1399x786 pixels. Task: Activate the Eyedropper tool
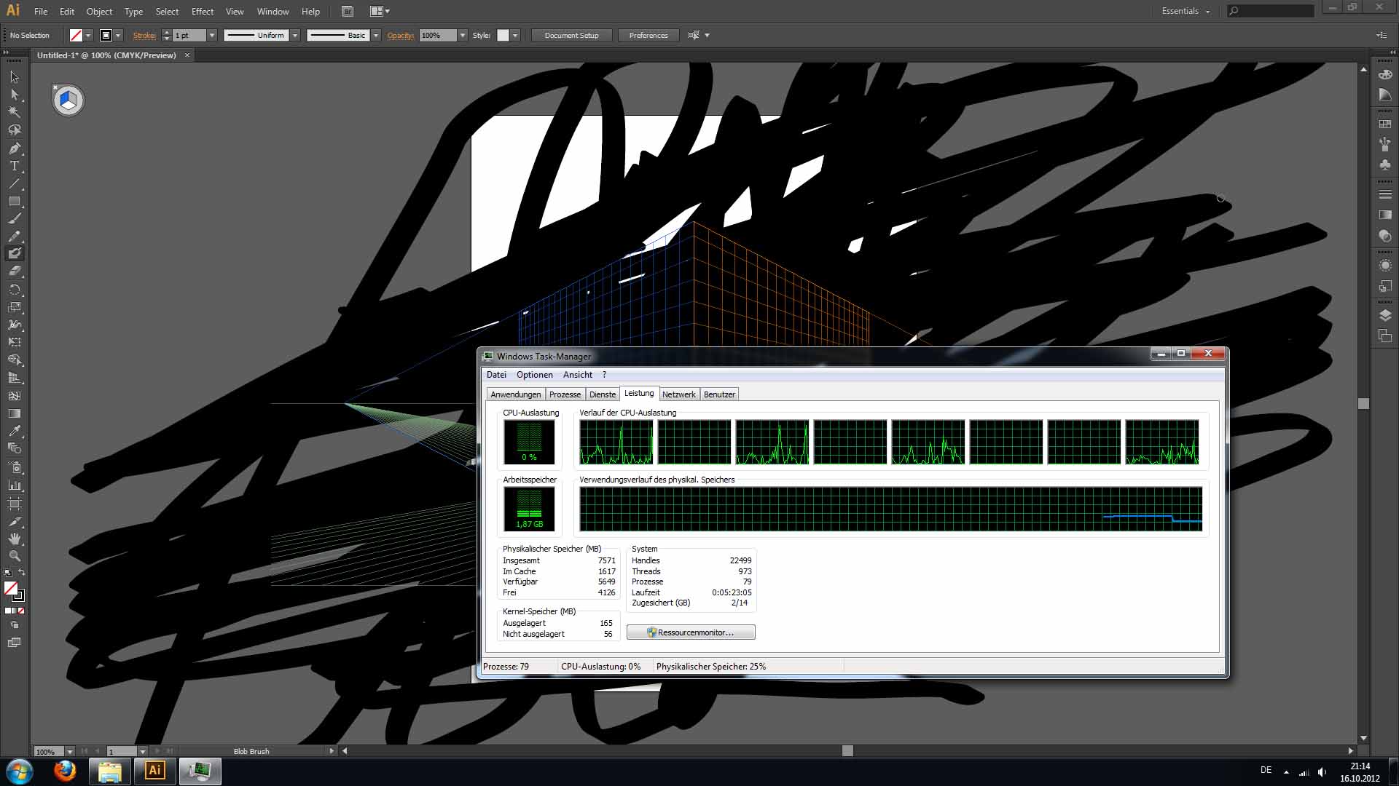15,431
